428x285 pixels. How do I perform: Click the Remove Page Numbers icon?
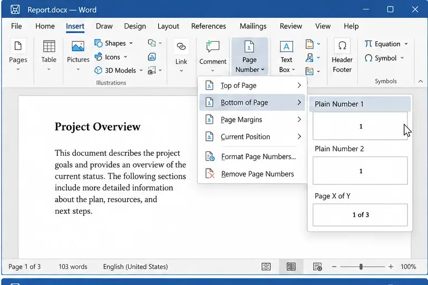click(x=210, y=174)
